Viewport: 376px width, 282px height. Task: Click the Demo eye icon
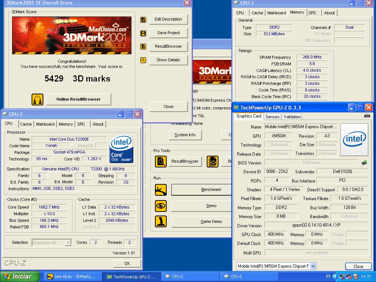coord(161,206)
